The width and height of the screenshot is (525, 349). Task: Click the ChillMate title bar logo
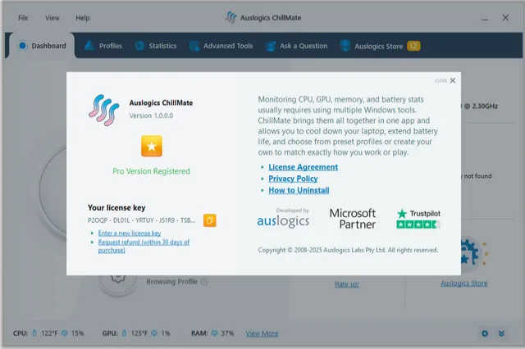click(231, 17)
